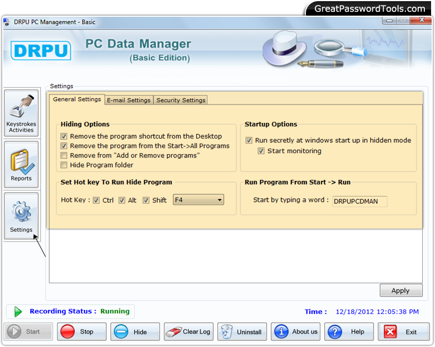Open the Settings gear sidebar panel

21,216
